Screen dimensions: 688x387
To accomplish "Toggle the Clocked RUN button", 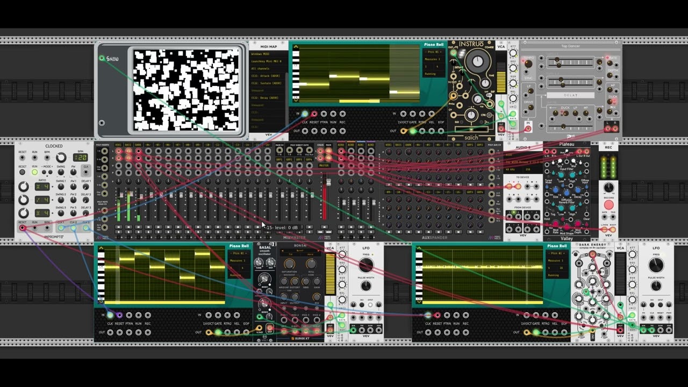I will (x=34, y=172).
